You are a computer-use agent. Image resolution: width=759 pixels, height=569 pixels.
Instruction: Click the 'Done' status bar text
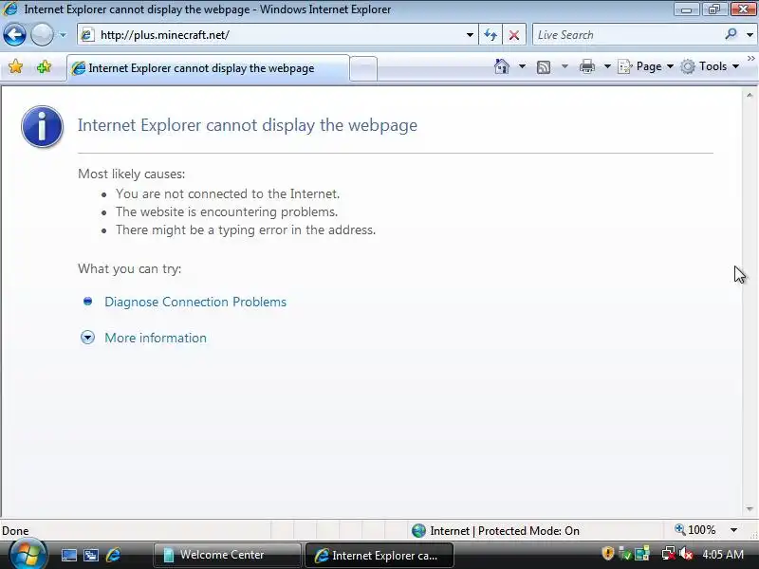point(15,531)
